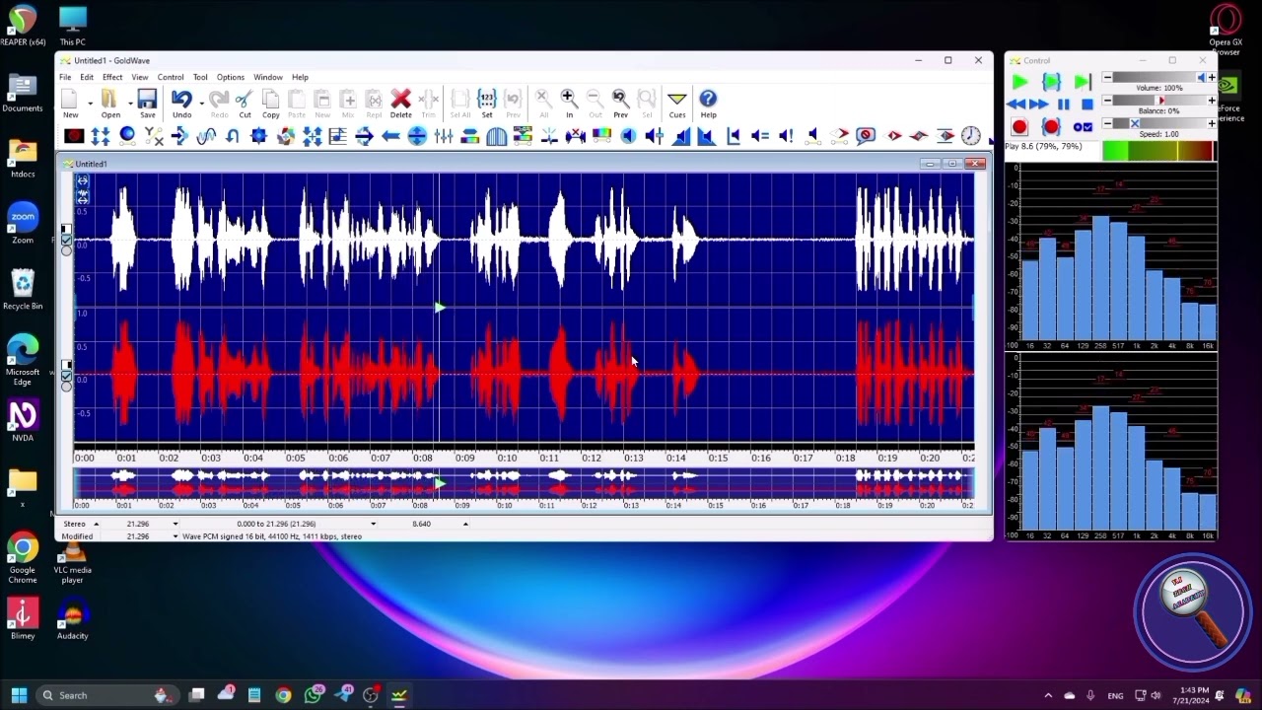Click the 0:15 mark on the timeline ruler
This screenshot has height=710, width=1262.
(x=718, y=458)
